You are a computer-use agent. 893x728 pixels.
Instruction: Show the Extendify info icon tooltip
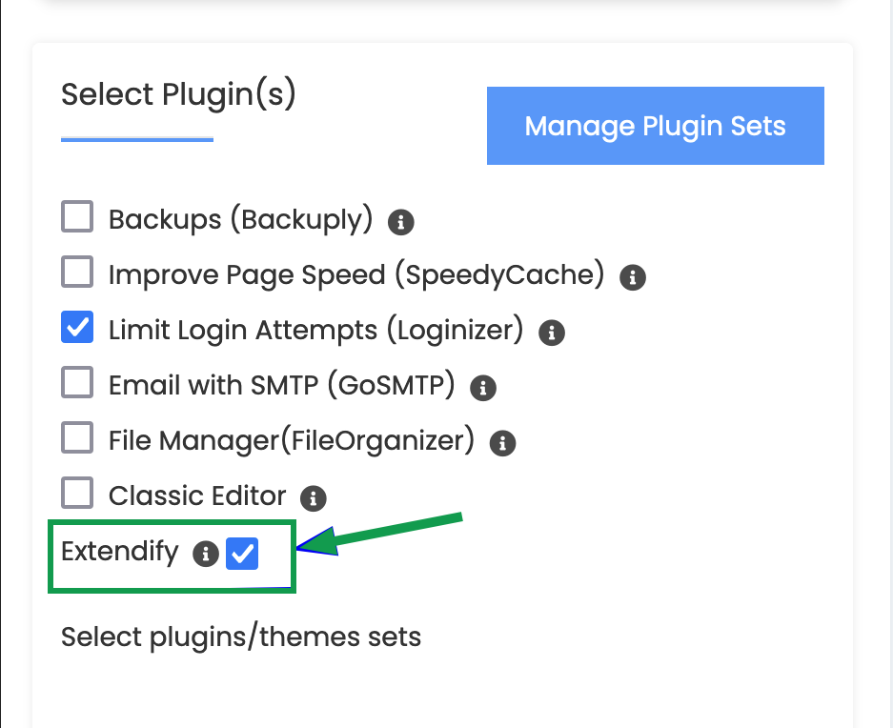(x=205, y=554)
